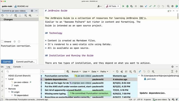Click the Git log search field
Viewport: 179px width, 101px height.
point(53,72)
